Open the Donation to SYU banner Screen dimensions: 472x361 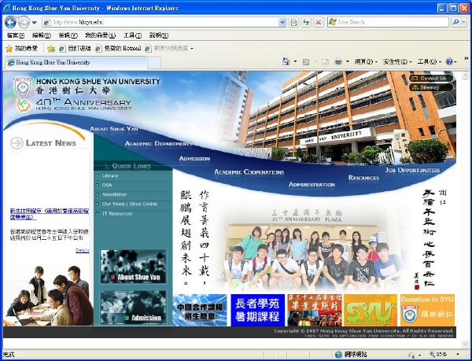[x=427, y=310]
